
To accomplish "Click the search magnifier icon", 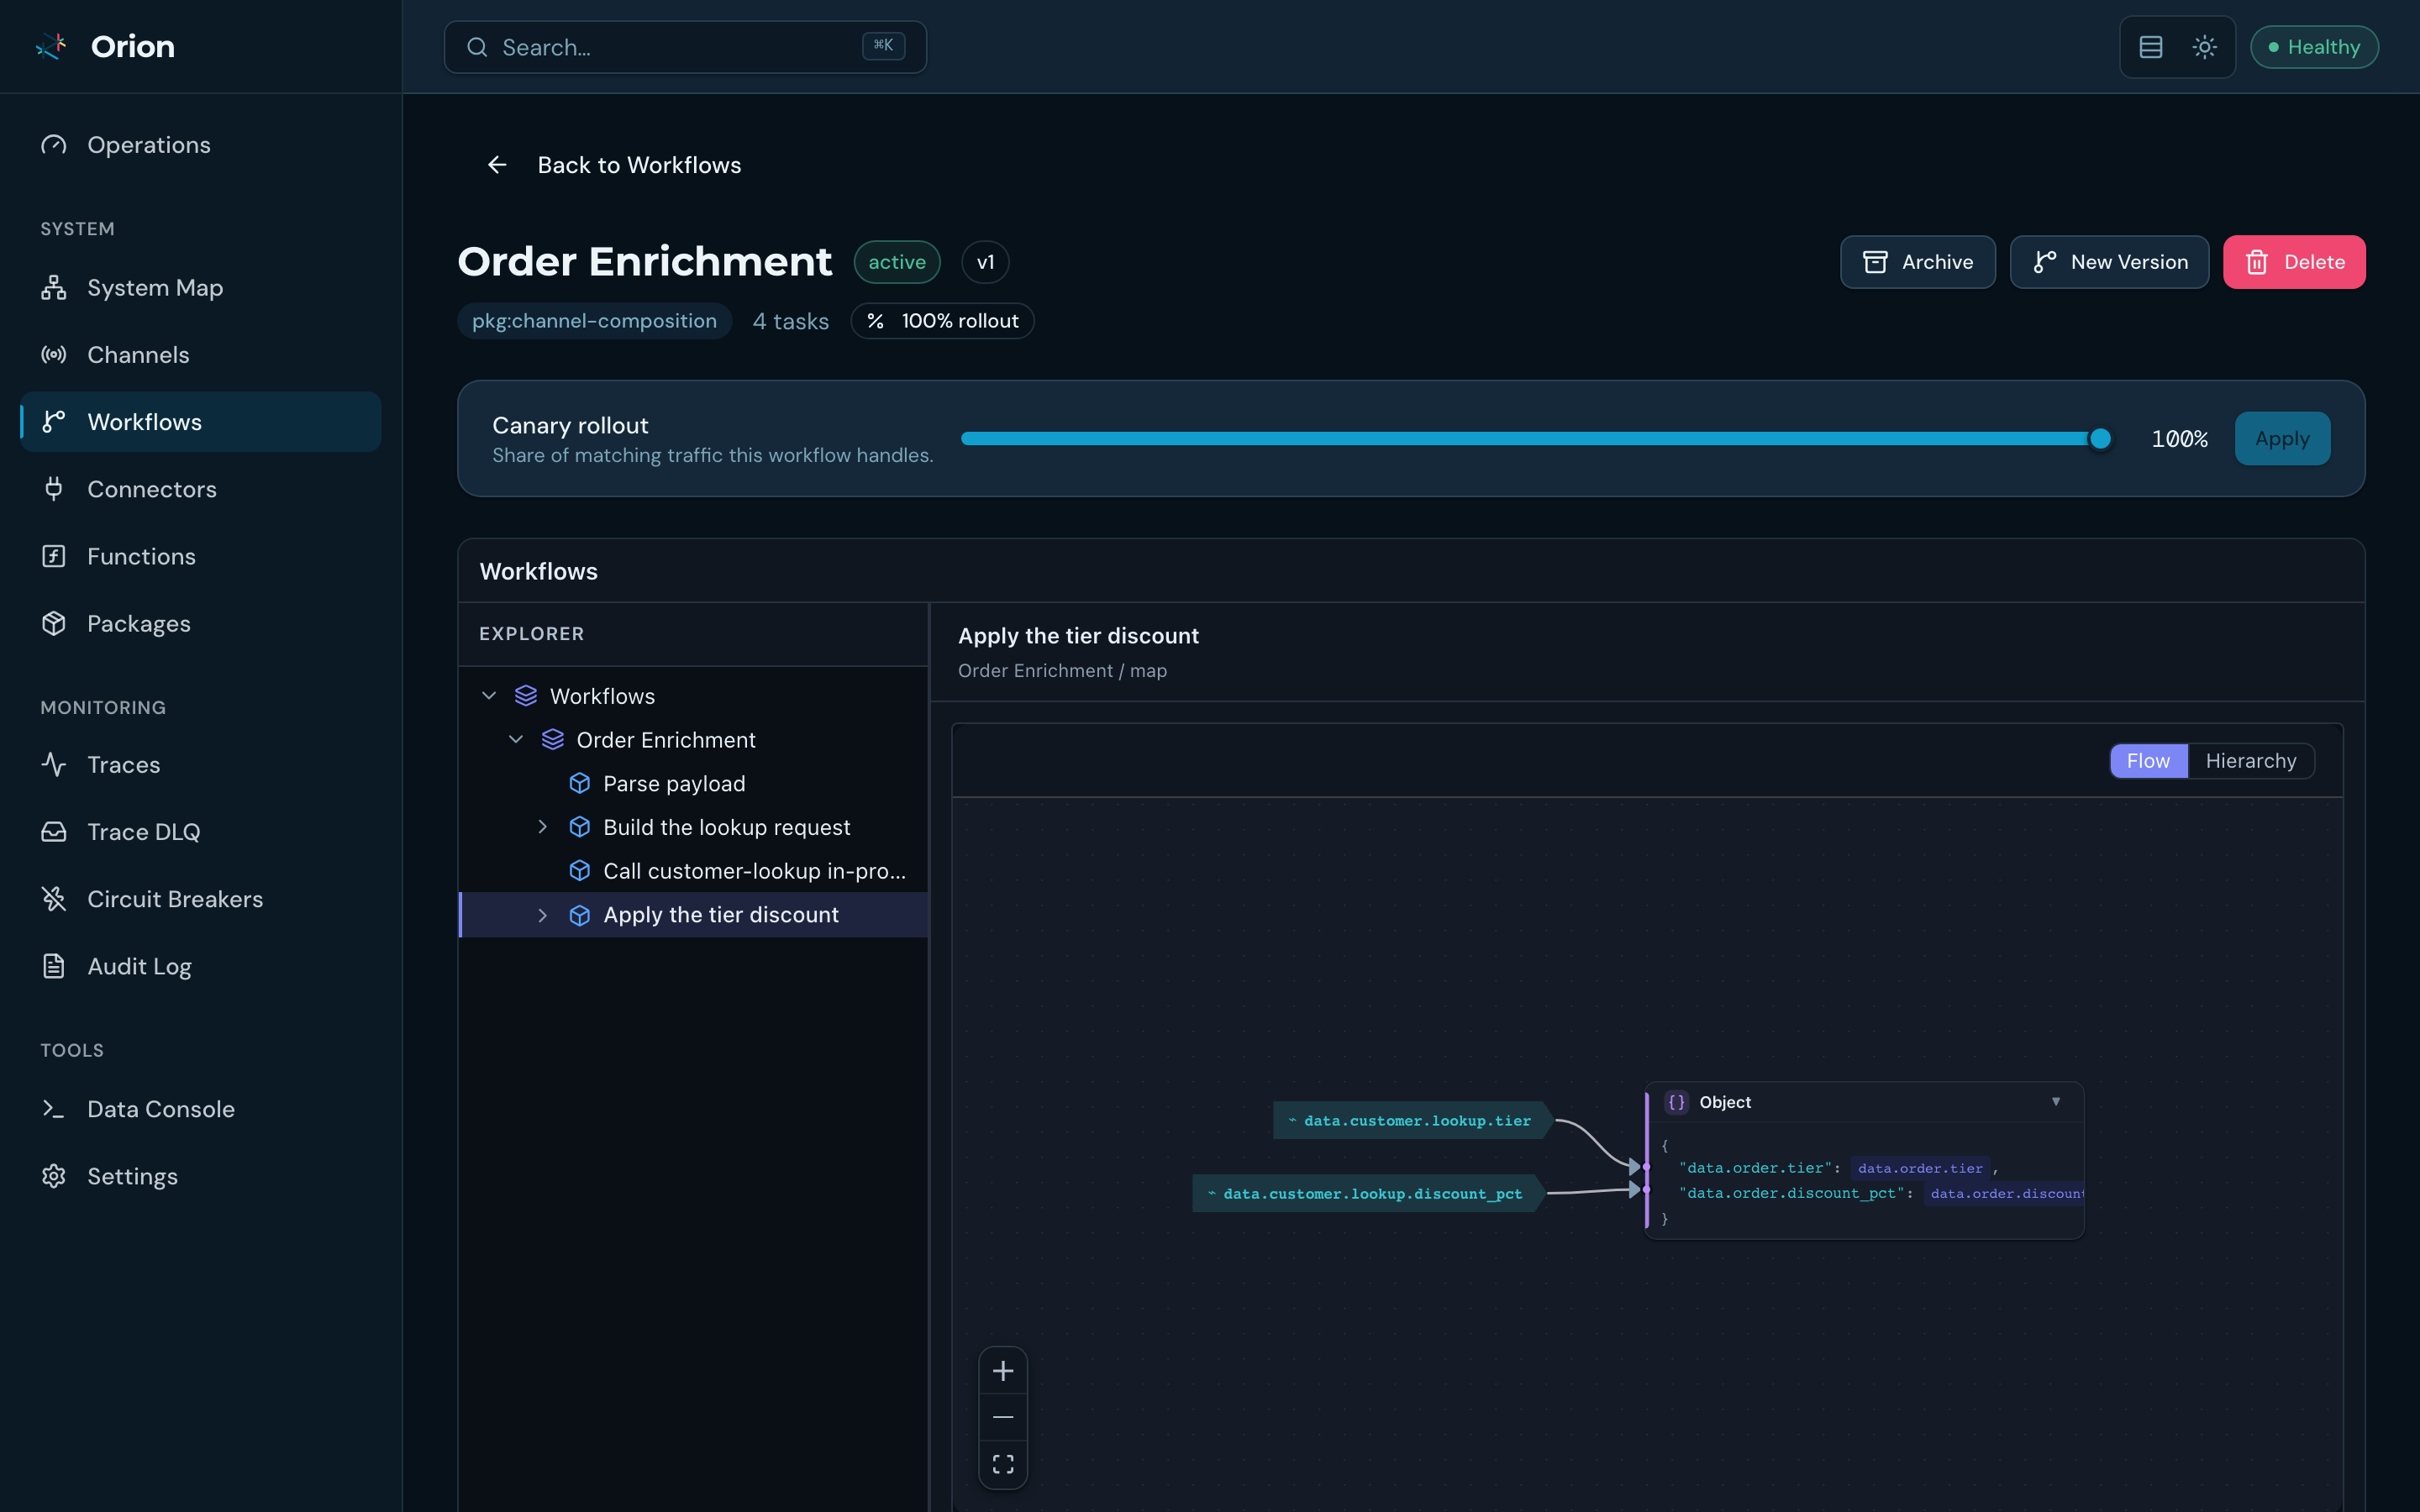I will coord(477,47).
